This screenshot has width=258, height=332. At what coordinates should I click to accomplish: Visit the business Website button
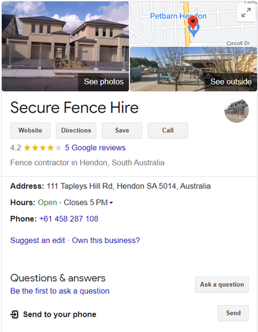(31, 131)
